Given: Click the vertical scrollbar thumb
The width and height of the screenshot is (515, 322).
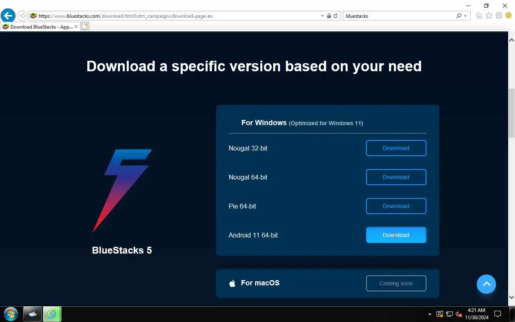Looking at the screenshot, I should [511, 113].
